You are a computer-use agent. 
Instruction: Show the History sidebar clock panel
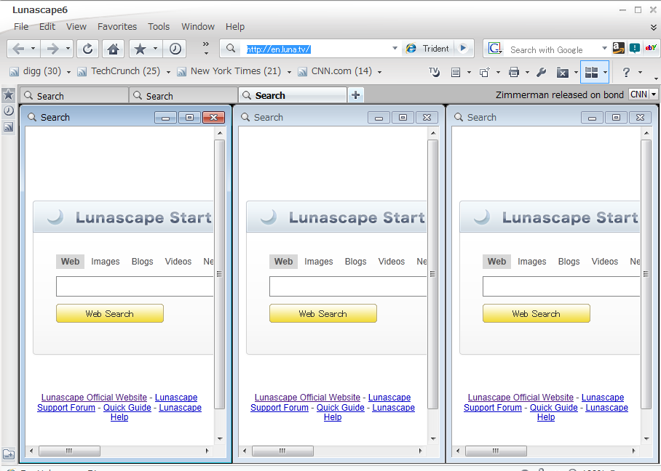[x=9, y=110]
